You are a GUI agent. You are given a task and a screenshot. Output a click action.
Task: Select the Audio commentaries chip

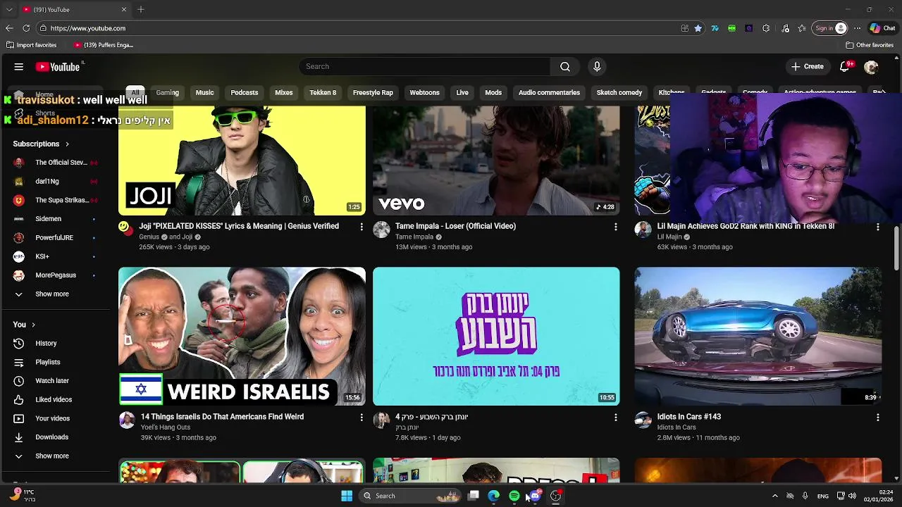[549, 92]
